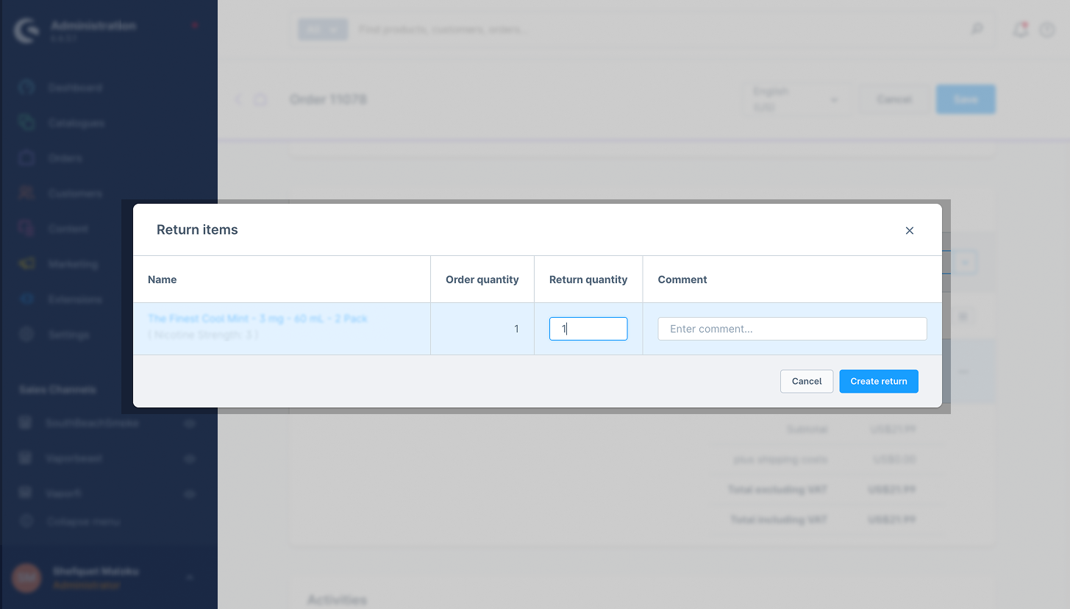
Task: Focus the Enter comment field
Action: tap(791, 329)
